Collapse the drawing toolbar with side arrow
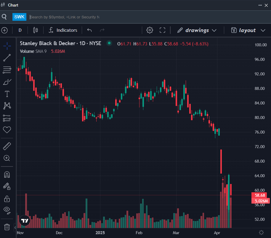This screenshot has height=238, width=271. point(15,227)
